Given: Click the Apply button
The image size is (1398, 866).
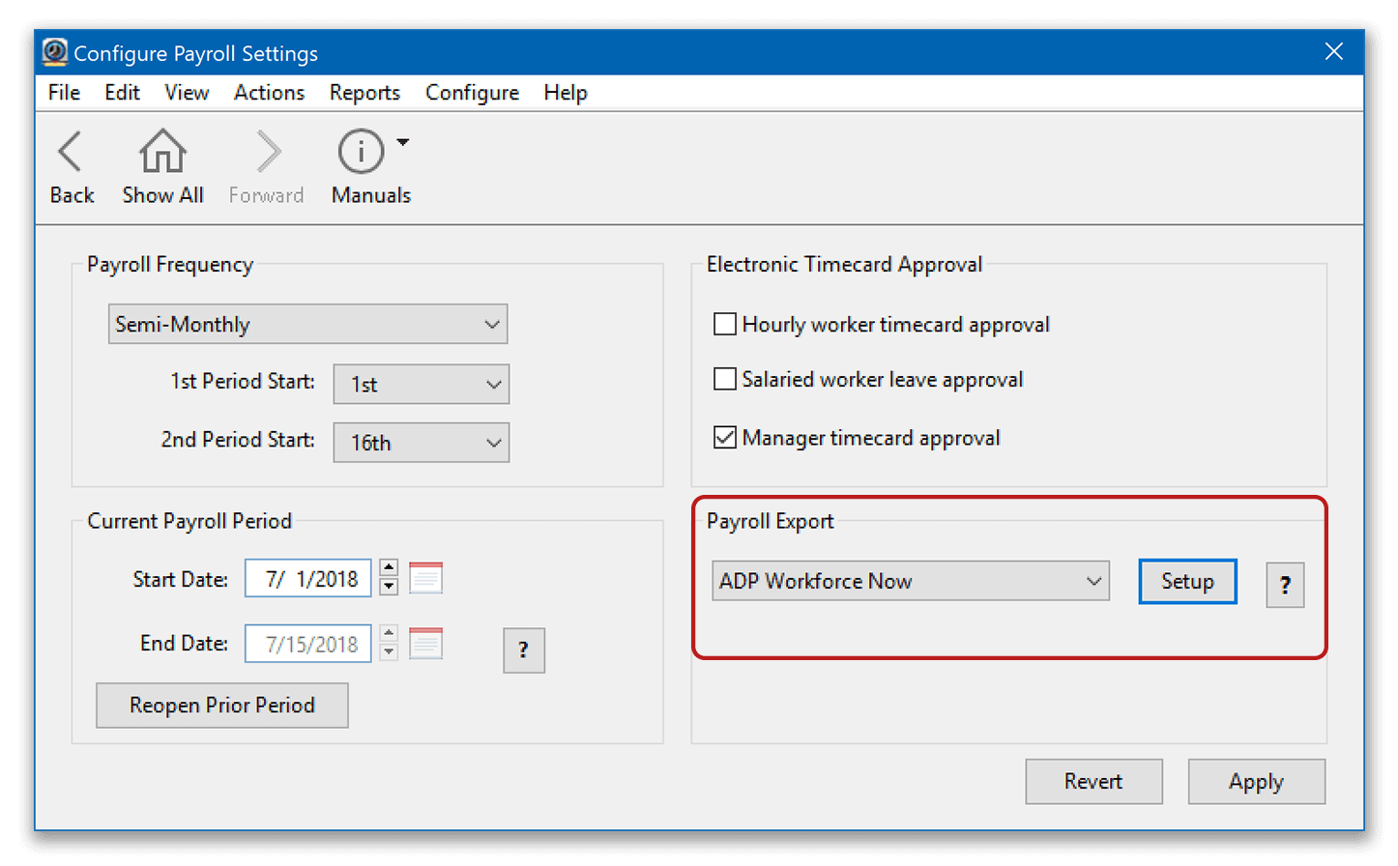Looking at the screenshot, I should pyautogui.click(x=1256, y=781).
